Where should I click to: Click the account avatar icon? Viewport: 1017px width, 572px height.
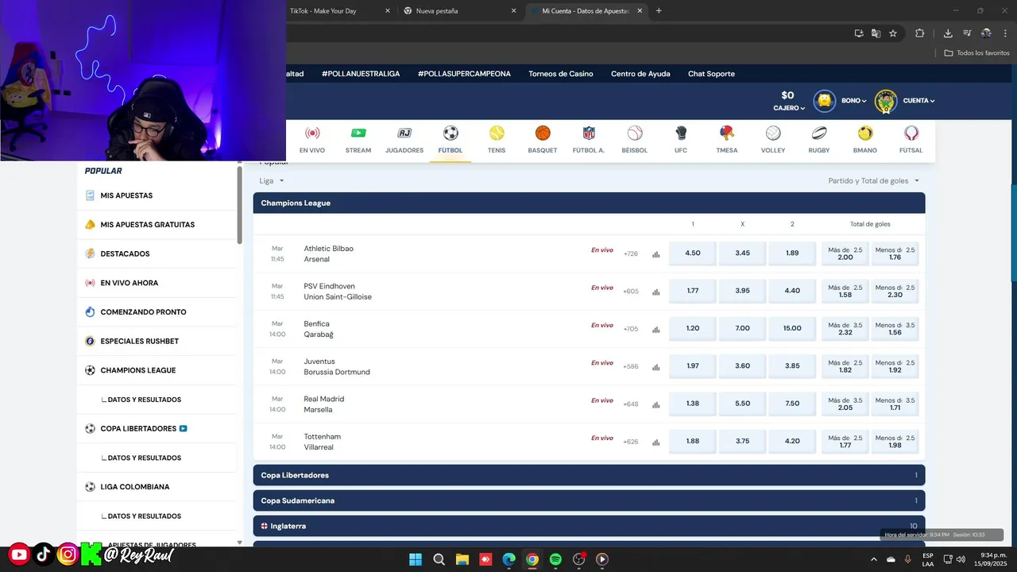pos(886,101)
